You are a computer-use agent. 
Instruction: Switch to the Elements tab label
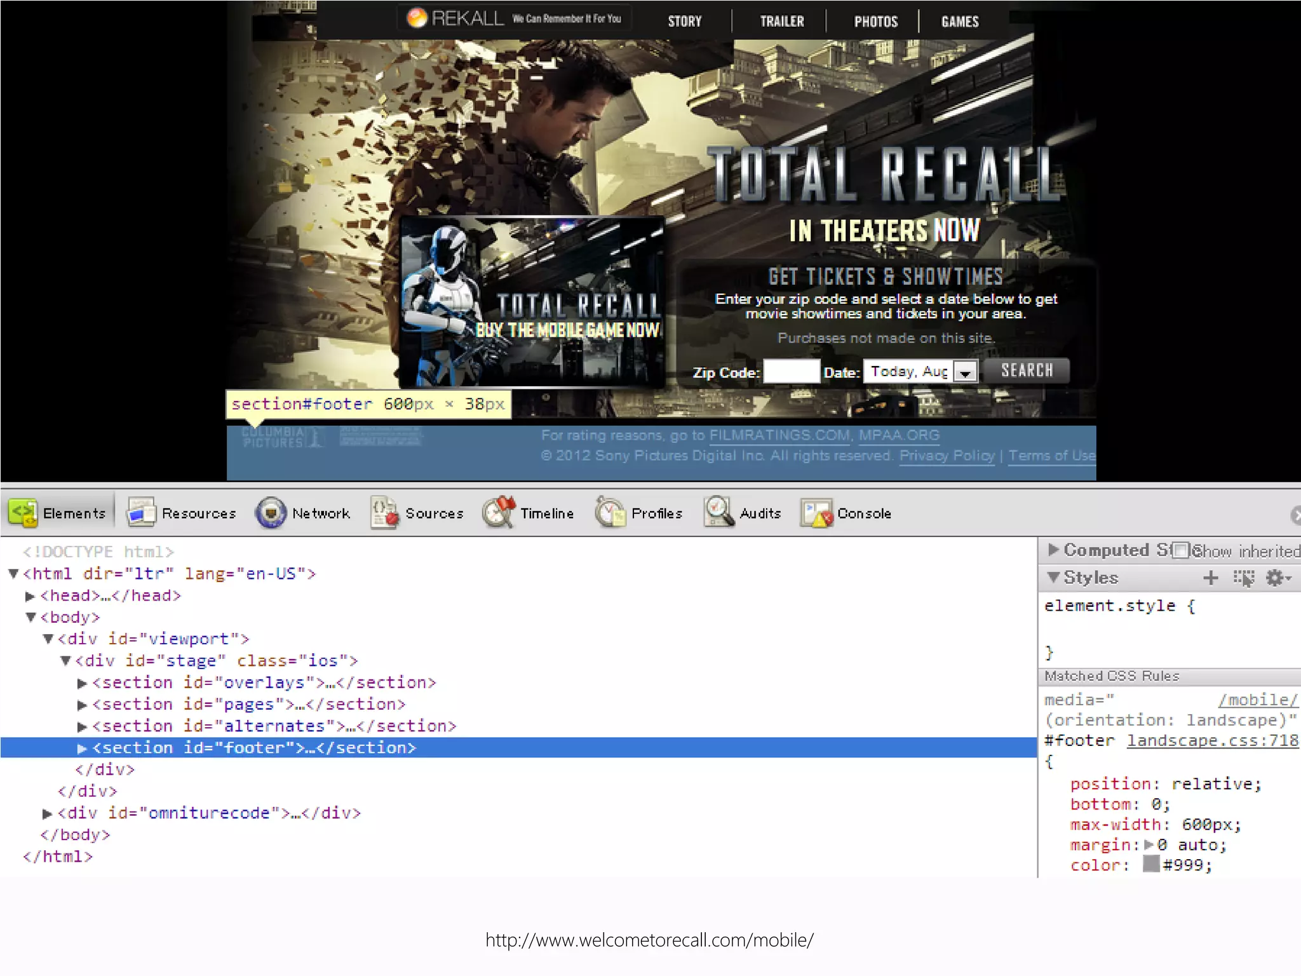tap(74, 513)
